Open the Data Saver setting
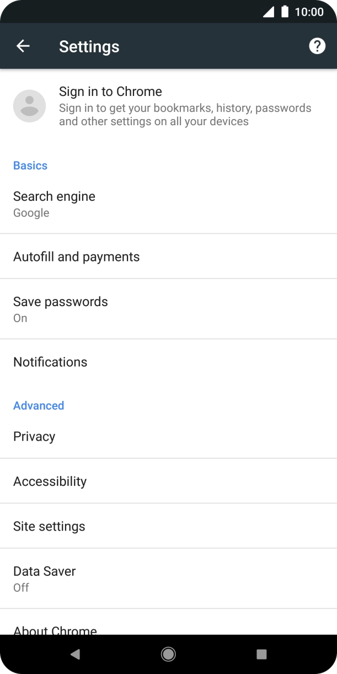 (44, 577)
